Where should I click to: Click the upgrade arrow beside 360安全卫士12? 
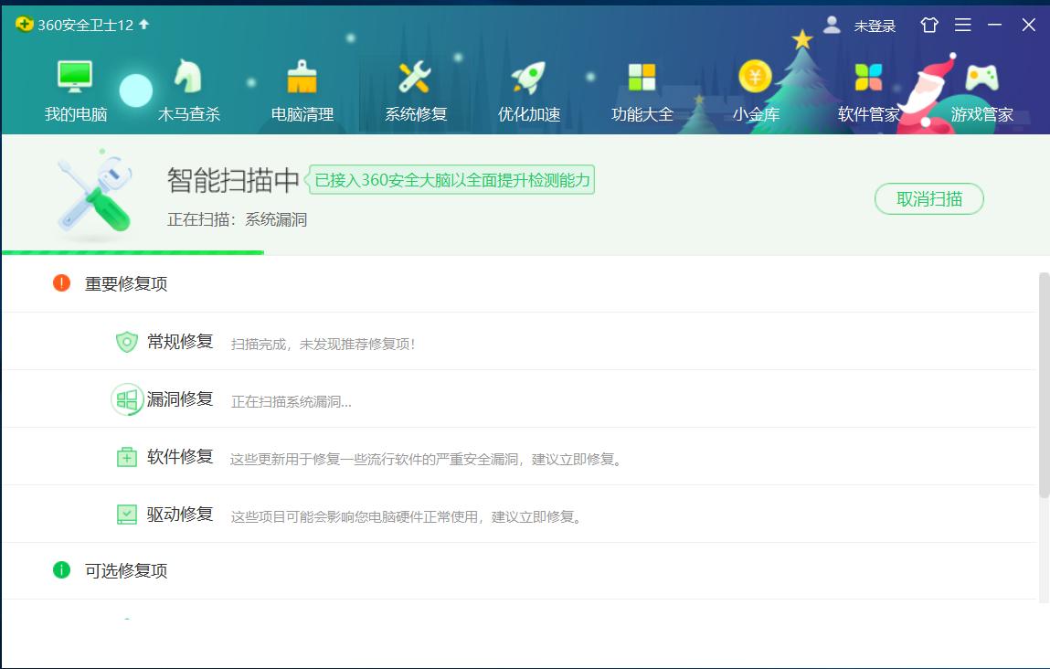(143, 26)
